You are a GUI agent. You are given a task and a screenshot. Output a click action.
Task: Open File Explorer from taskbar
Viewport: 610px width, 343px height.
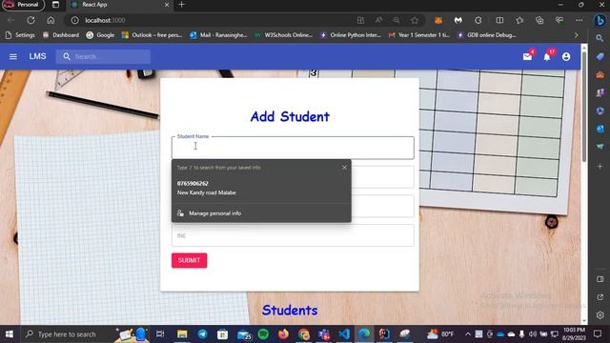coord(182,334)
